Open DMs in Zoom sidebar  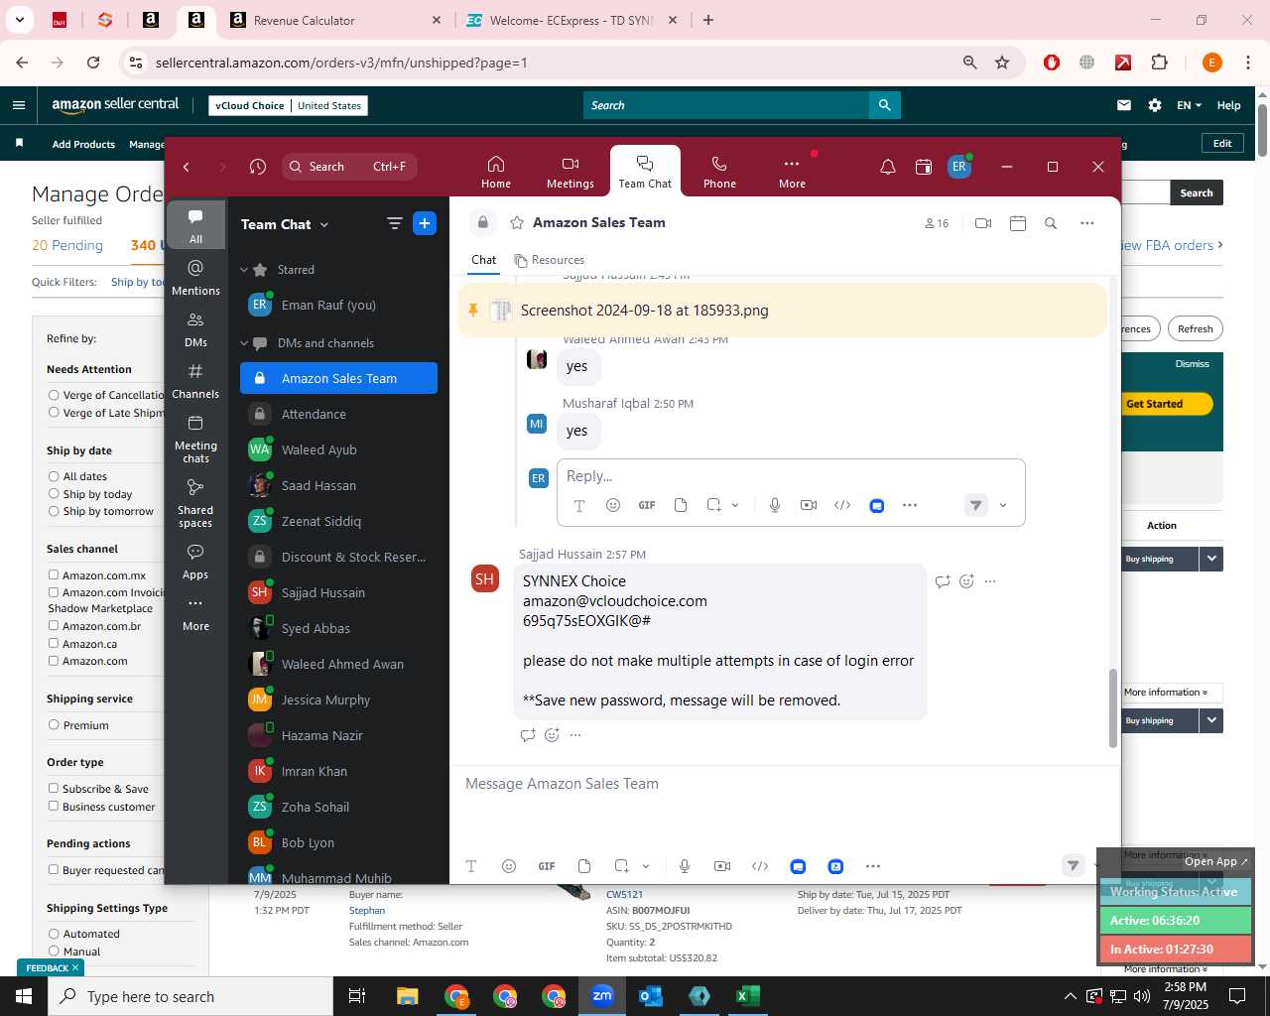point(195,329)
